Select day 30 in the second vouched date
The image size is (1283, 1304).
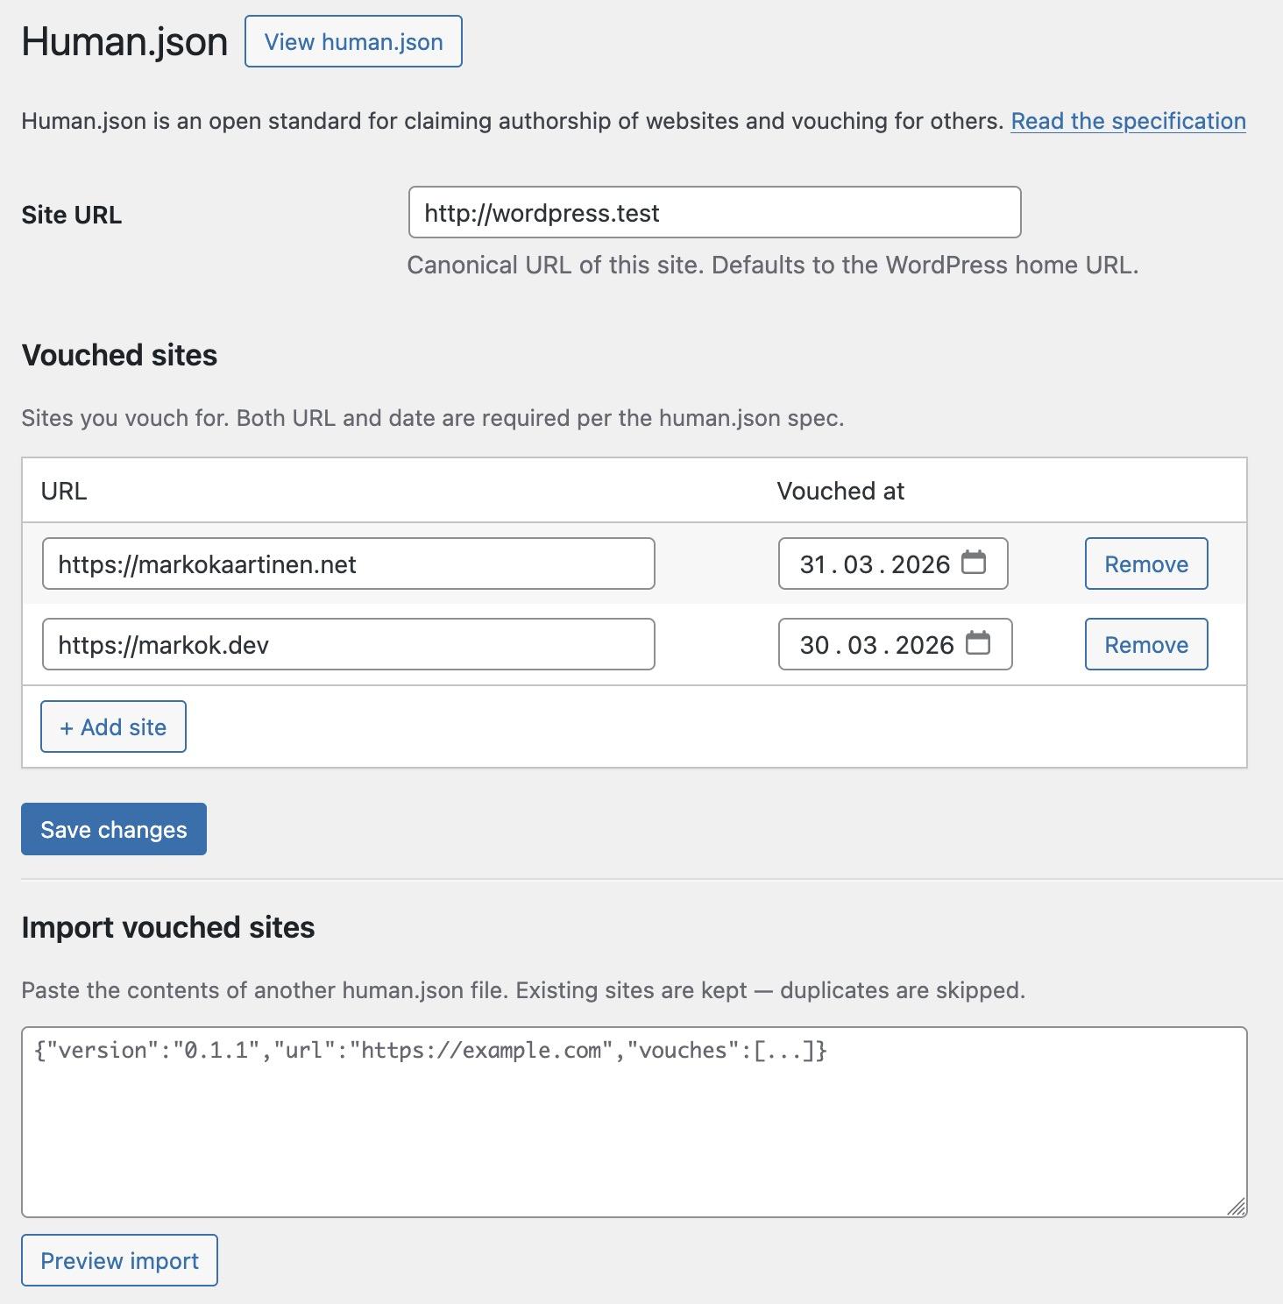pos(814,645)
